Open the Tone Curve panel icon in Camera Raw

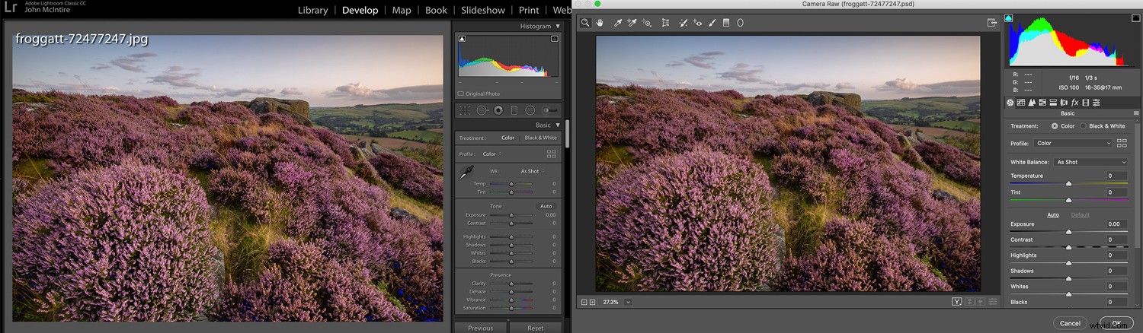(x=1021, y=102)
